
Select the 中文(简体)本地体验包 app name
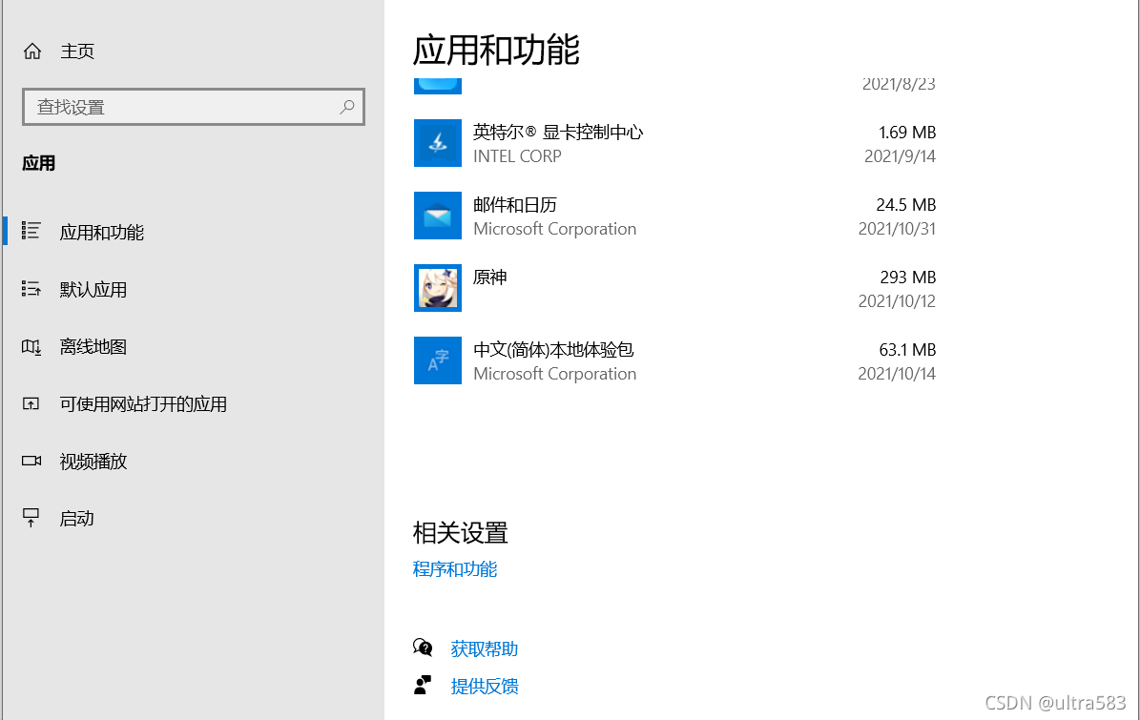pyautogui.click(x=554, y=350)
